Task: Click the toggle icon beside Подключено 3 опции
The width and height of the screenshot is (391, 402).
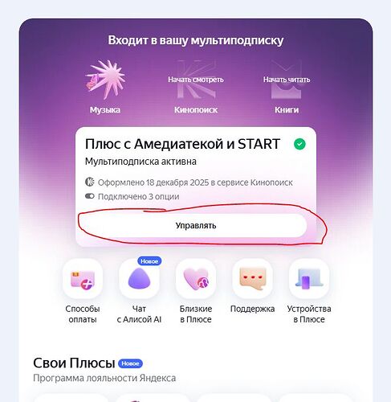Action: 90,196
